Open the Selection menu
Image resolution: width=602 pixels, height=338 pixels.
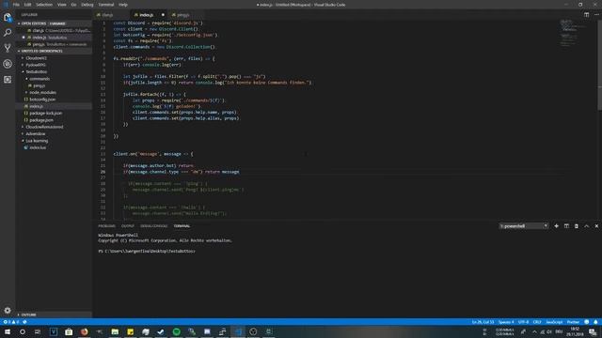[x=44, y=5]
